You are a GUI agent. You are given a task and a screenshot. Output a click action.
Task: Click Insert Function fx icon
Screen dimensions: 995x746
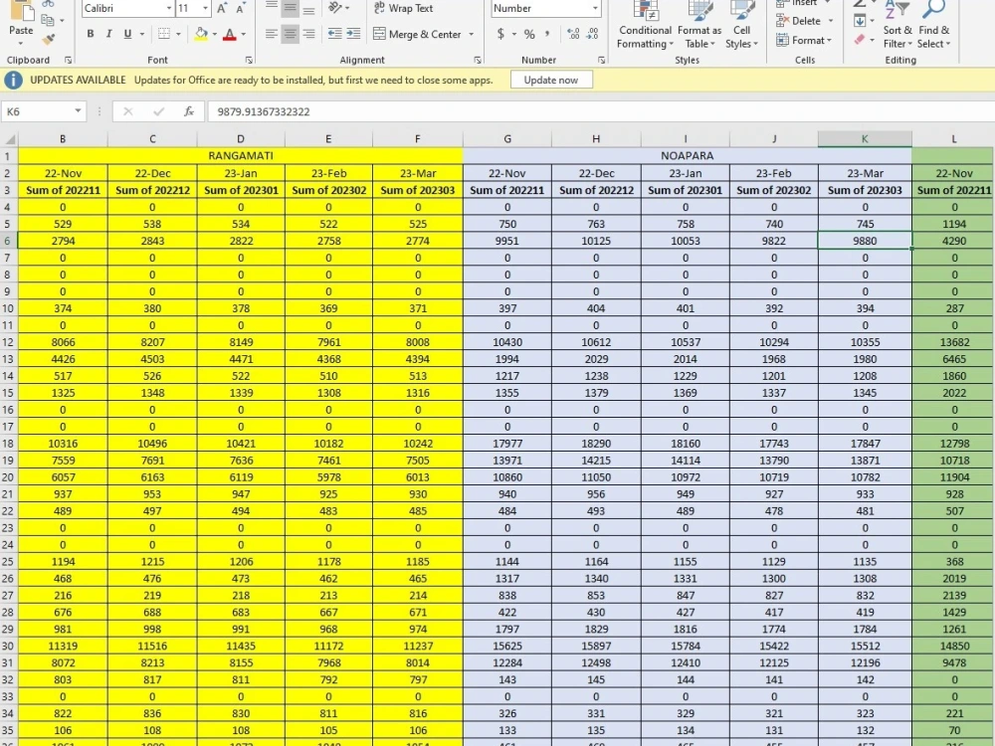pyautogui.click(x=188, y=111)
